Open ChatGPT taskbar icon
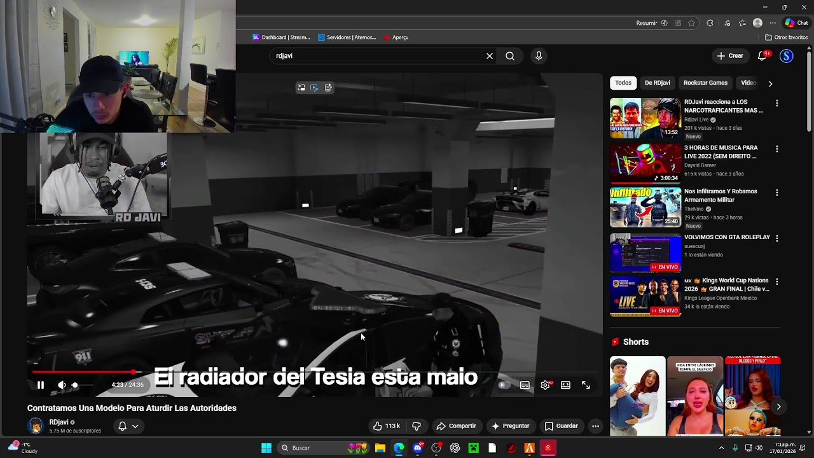The width and height of the screenshot is (814, 458). click(455, 448)
